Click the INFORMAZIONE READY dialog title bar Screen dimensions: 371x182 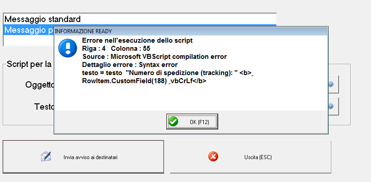(x=191, y=31)
